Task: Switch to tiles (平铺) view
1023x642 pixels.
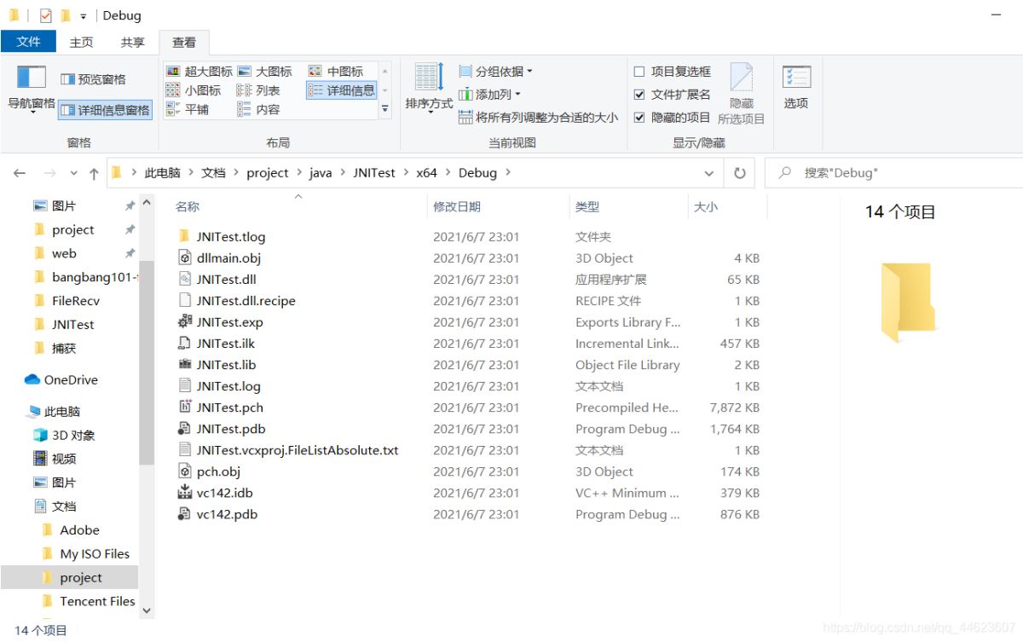Action: (188, 109)
